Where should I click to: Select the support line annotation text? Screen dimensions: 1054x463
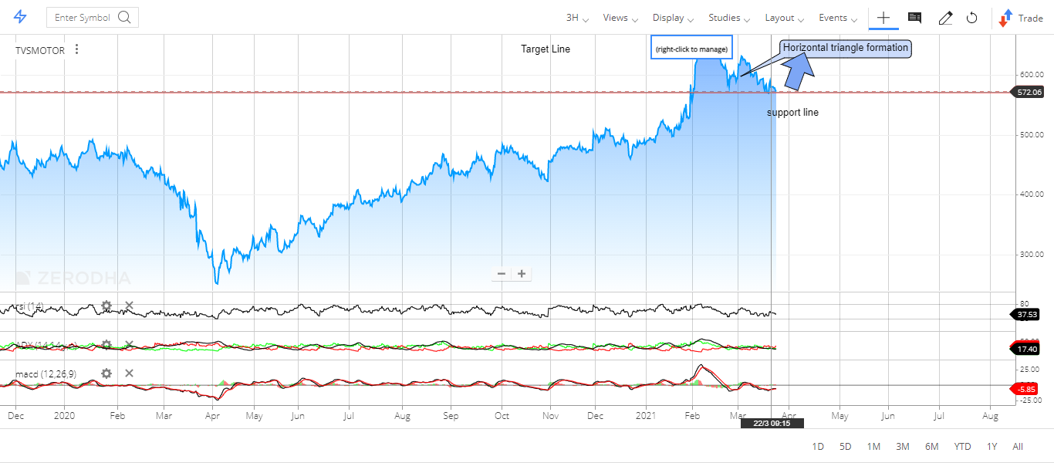click(792, 113)
